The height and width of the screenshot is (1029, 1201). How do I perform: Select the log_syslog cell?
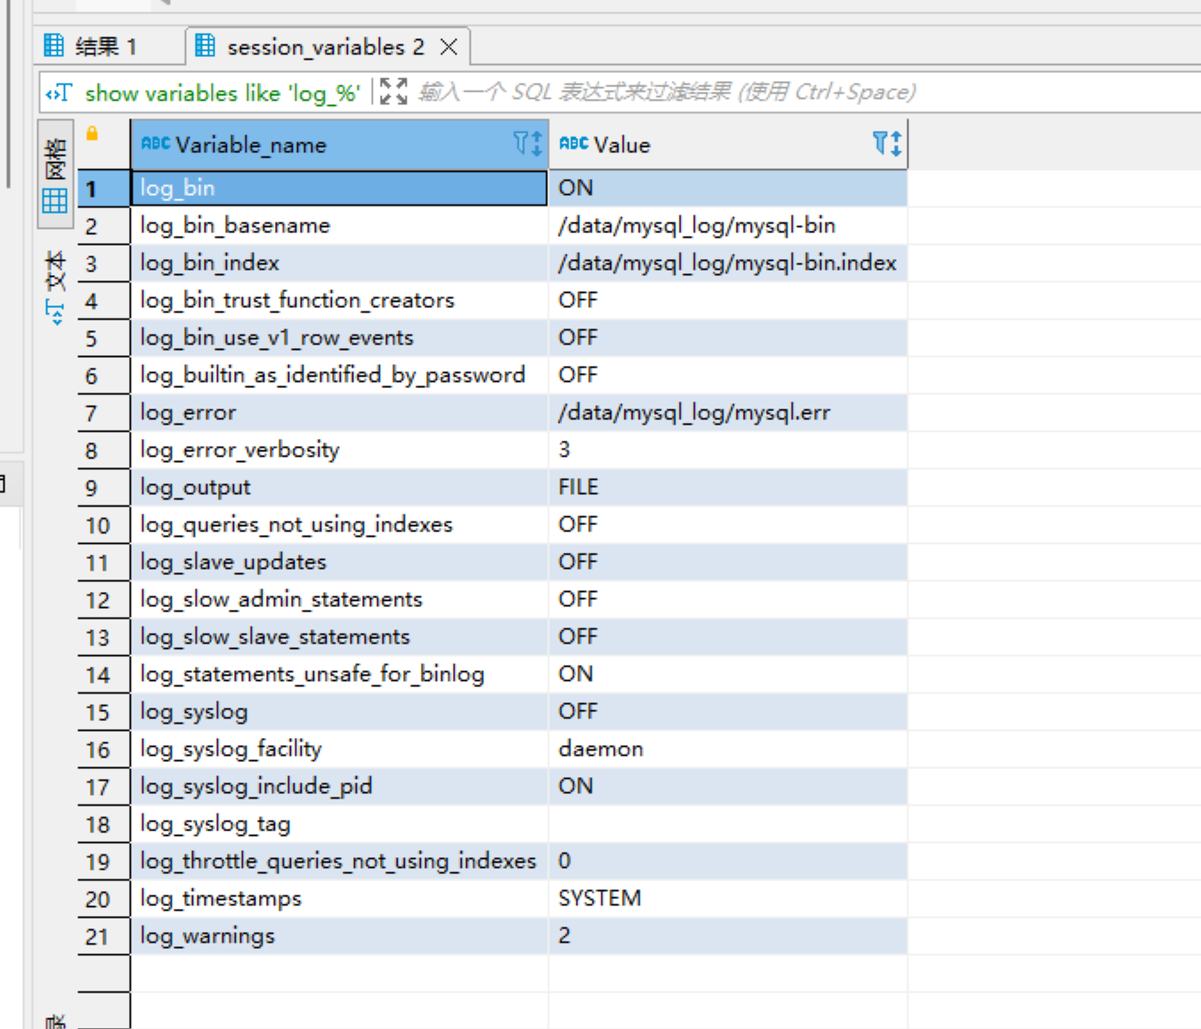[339, 711]
